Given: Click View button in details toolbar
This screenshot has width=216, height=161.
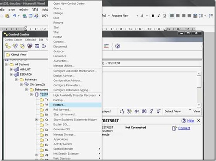Looking at the screenshot, I should [197, 111].
